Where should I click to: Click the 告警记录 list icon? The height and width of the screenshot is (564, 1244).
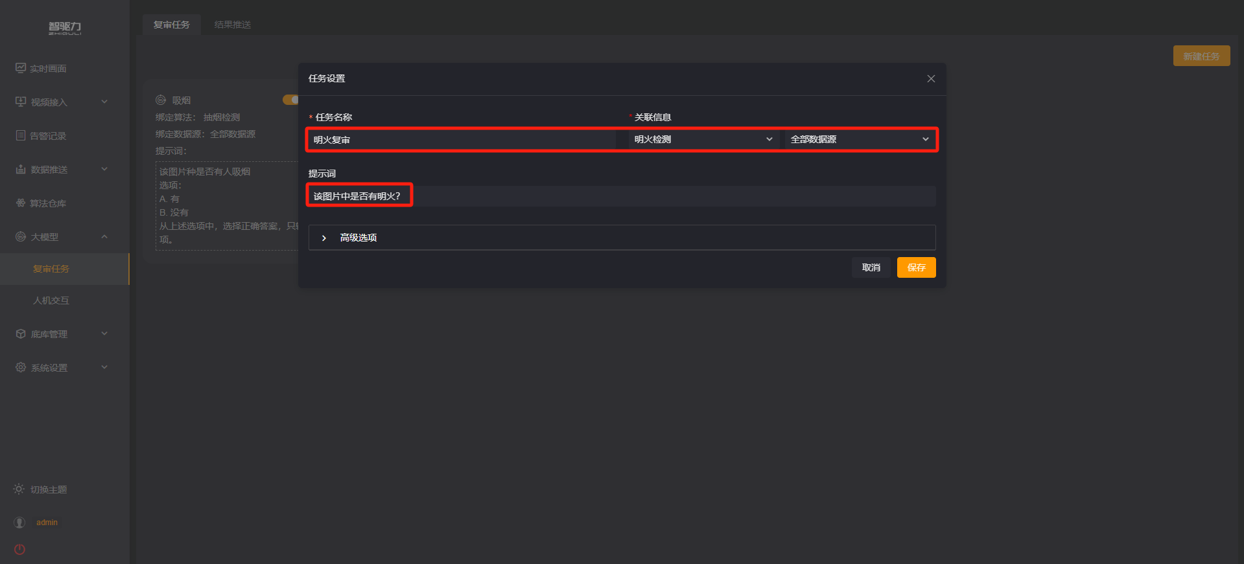[x=21, y=135]
